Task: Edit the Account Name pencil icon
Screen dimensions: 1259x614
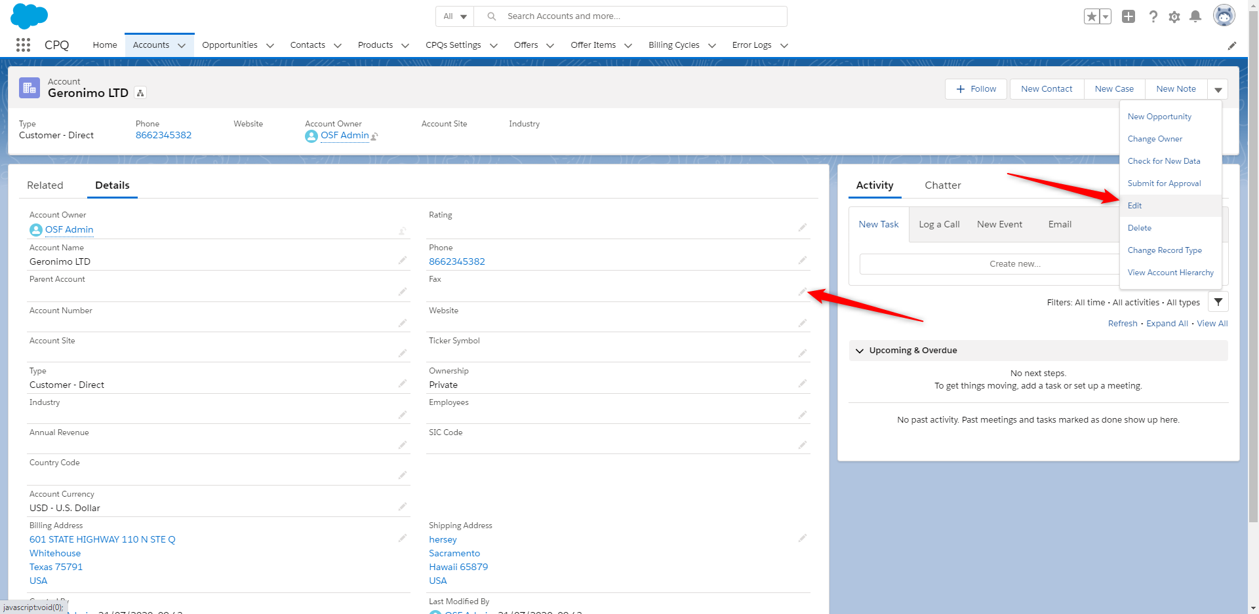Action: click(x=403, y=260)
